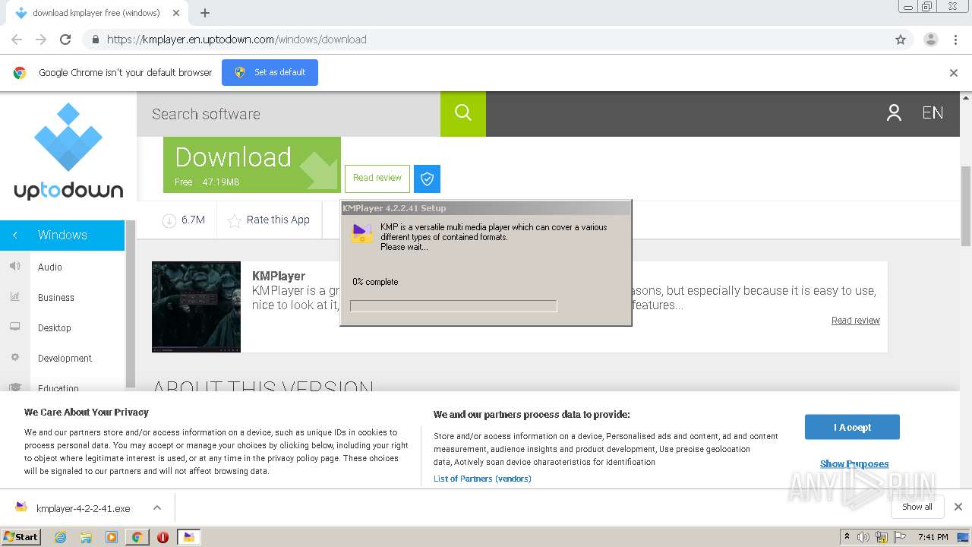Open the media player taskbar icon
972x547 pixels.
click(x=112, y=537)
